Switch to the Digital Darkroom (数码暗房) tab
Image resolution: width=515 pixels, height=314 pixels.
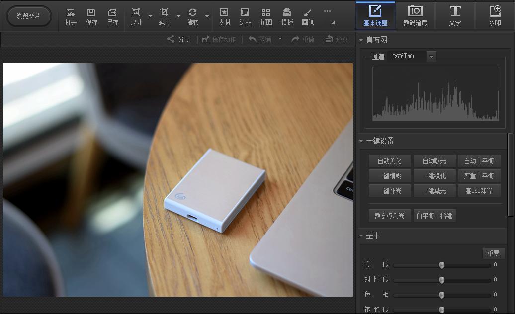[x=415, y=16]
